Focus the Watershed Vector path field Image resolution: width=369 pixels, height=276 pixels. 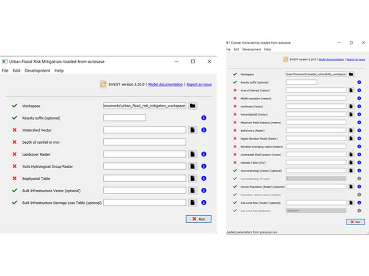[x=145, y=130]
